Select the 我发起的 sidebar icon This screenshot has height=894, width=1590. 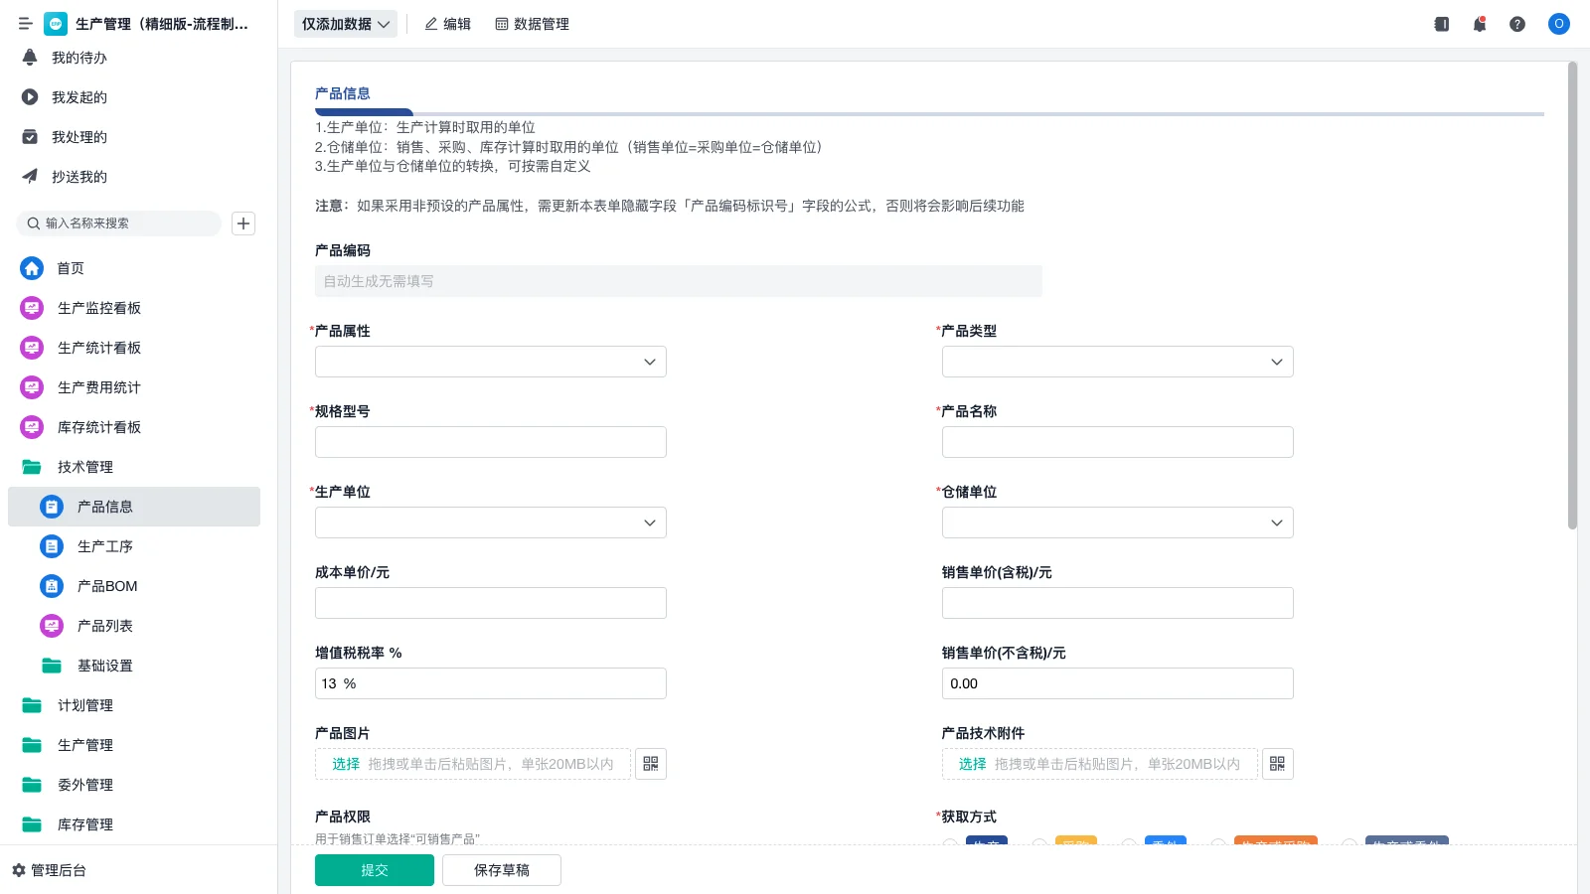point(31,97)
